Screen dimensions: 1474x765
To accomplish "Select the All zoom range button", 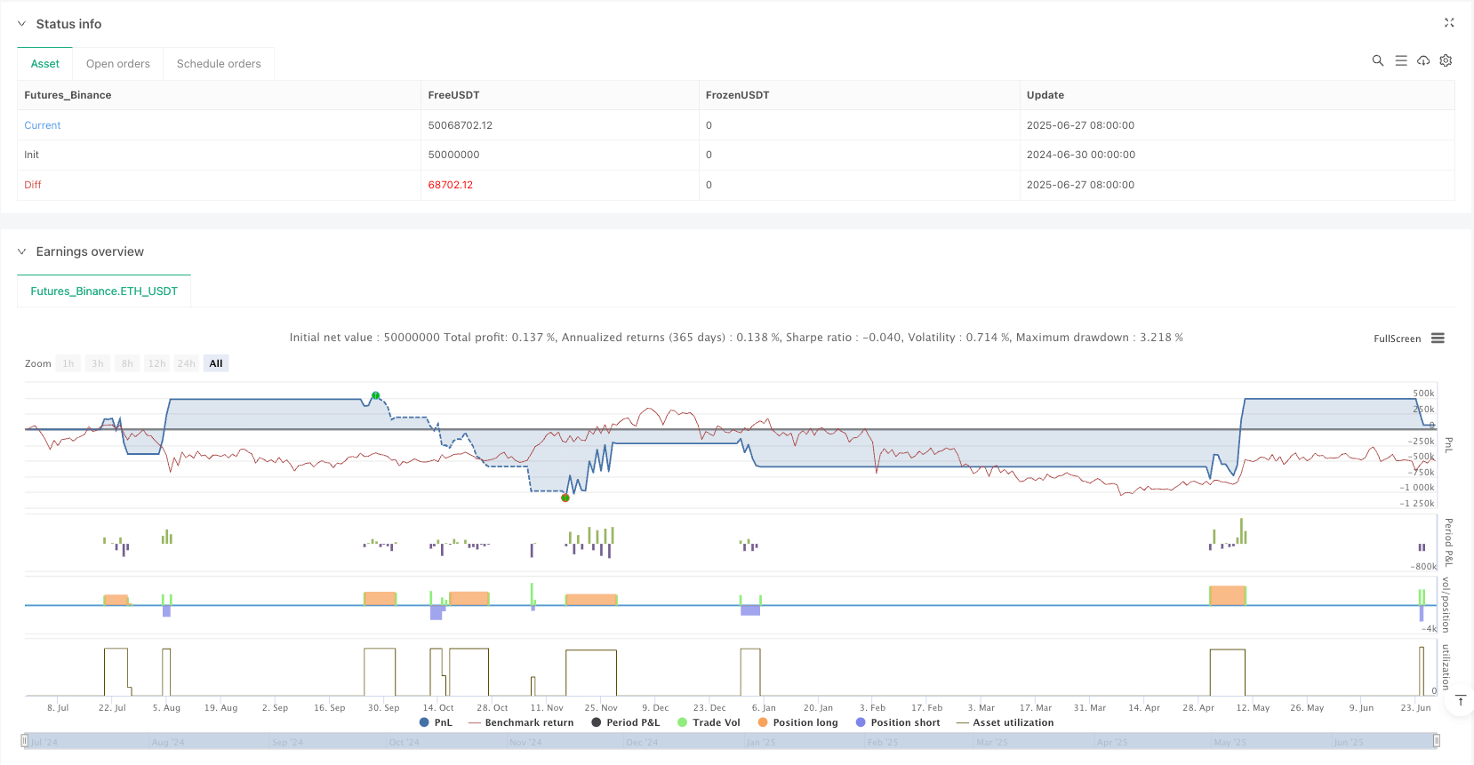I will click(216, 363).
